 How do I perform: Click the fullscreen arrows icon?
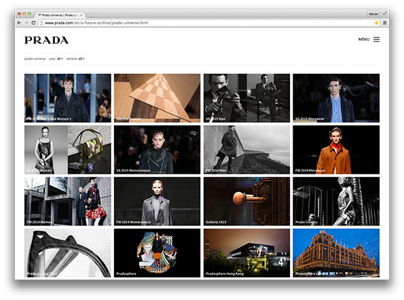tap(385, 14)
